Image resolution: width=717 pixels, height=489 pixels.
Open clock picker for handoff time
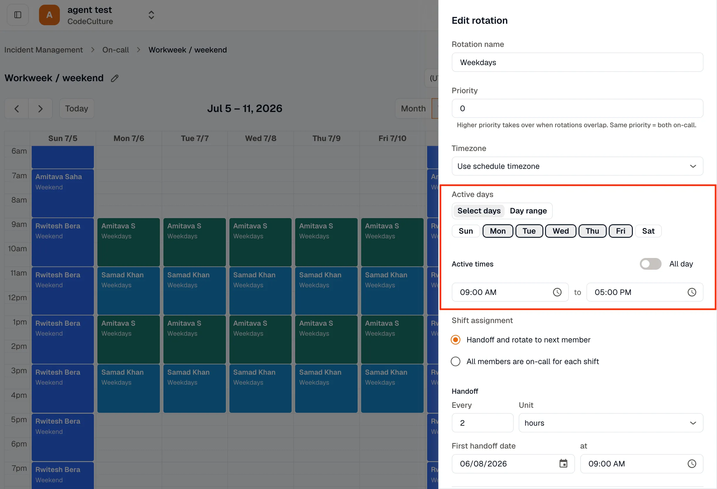tap(692, 463)
